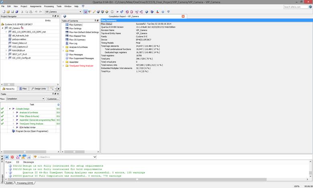Click the Compilation Report tab globe icon
This screenshot has height=188, width=313.
(x=64, y=16)
